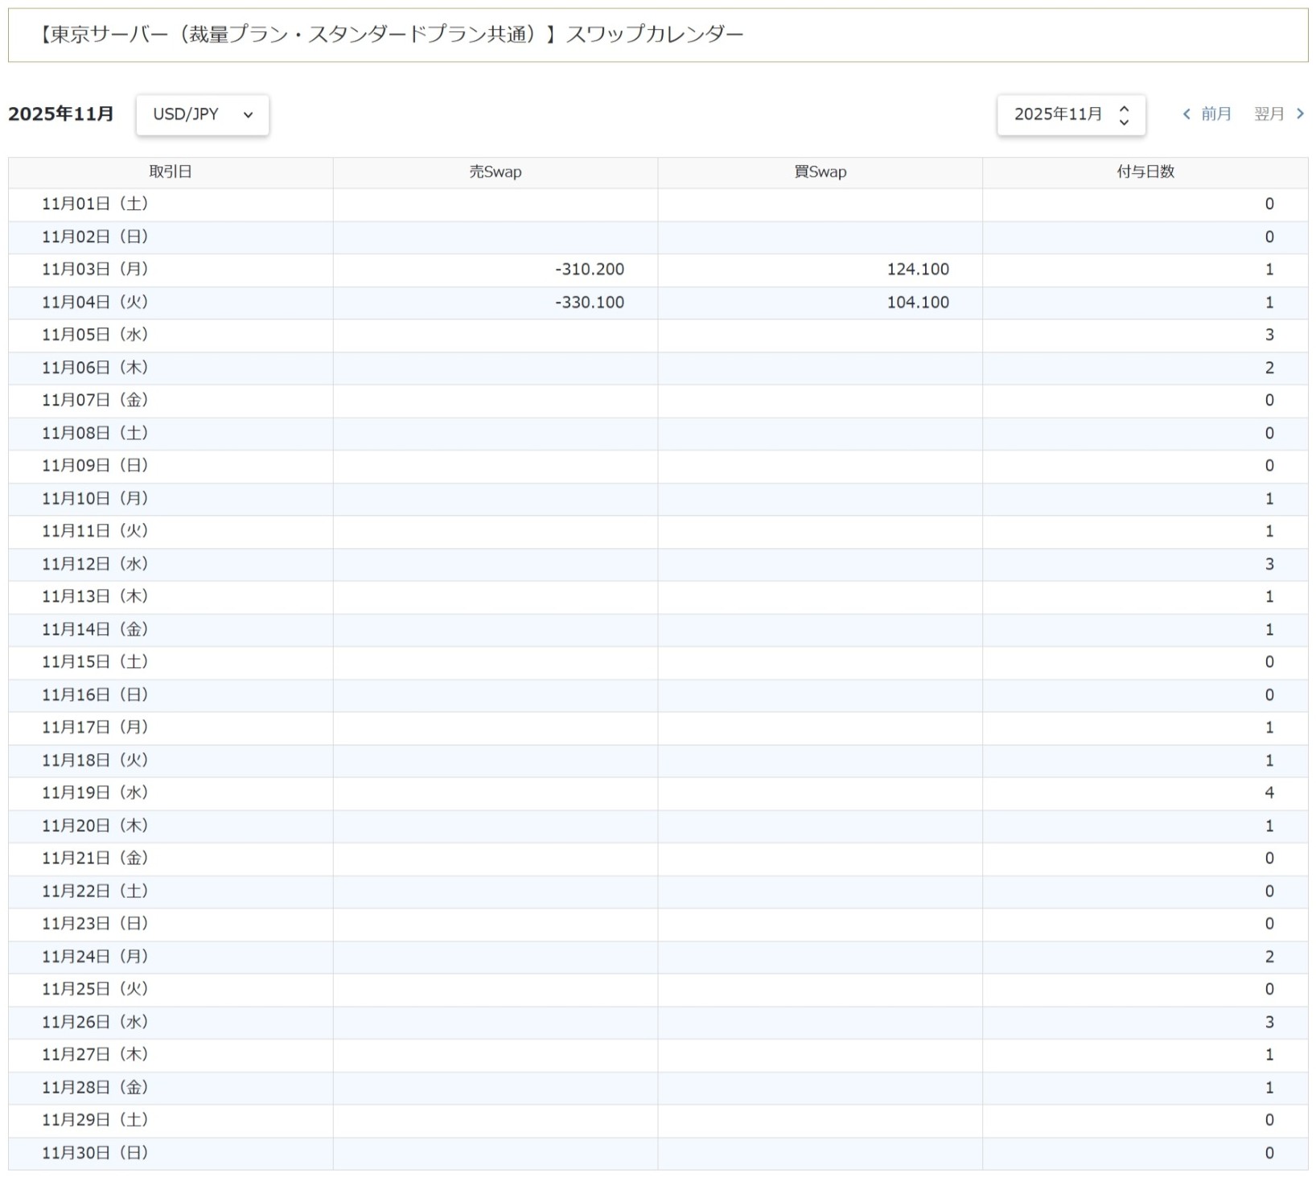This screenshot has height=1182, width=1316.
Task: Click the 11月01日（土） date cell
Action: pyautogui.click(x=171, y=204)
